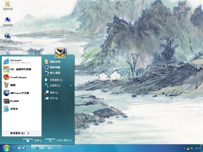
Task: Click the 15:17 taskbar clock
Action: (198, 149)
